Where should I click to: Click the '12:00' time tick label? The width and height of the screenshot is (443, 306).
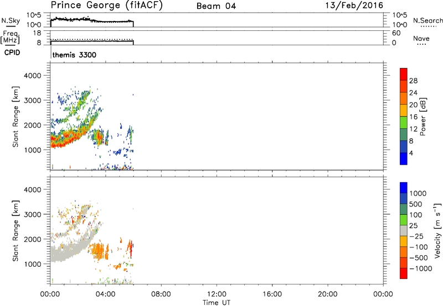pyautogui.click(x=217, y=294)
